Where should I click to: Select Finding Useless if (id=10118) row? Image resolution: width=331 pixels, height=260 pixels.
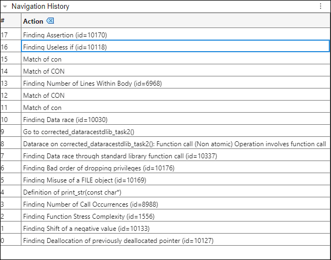click(65, 47)
